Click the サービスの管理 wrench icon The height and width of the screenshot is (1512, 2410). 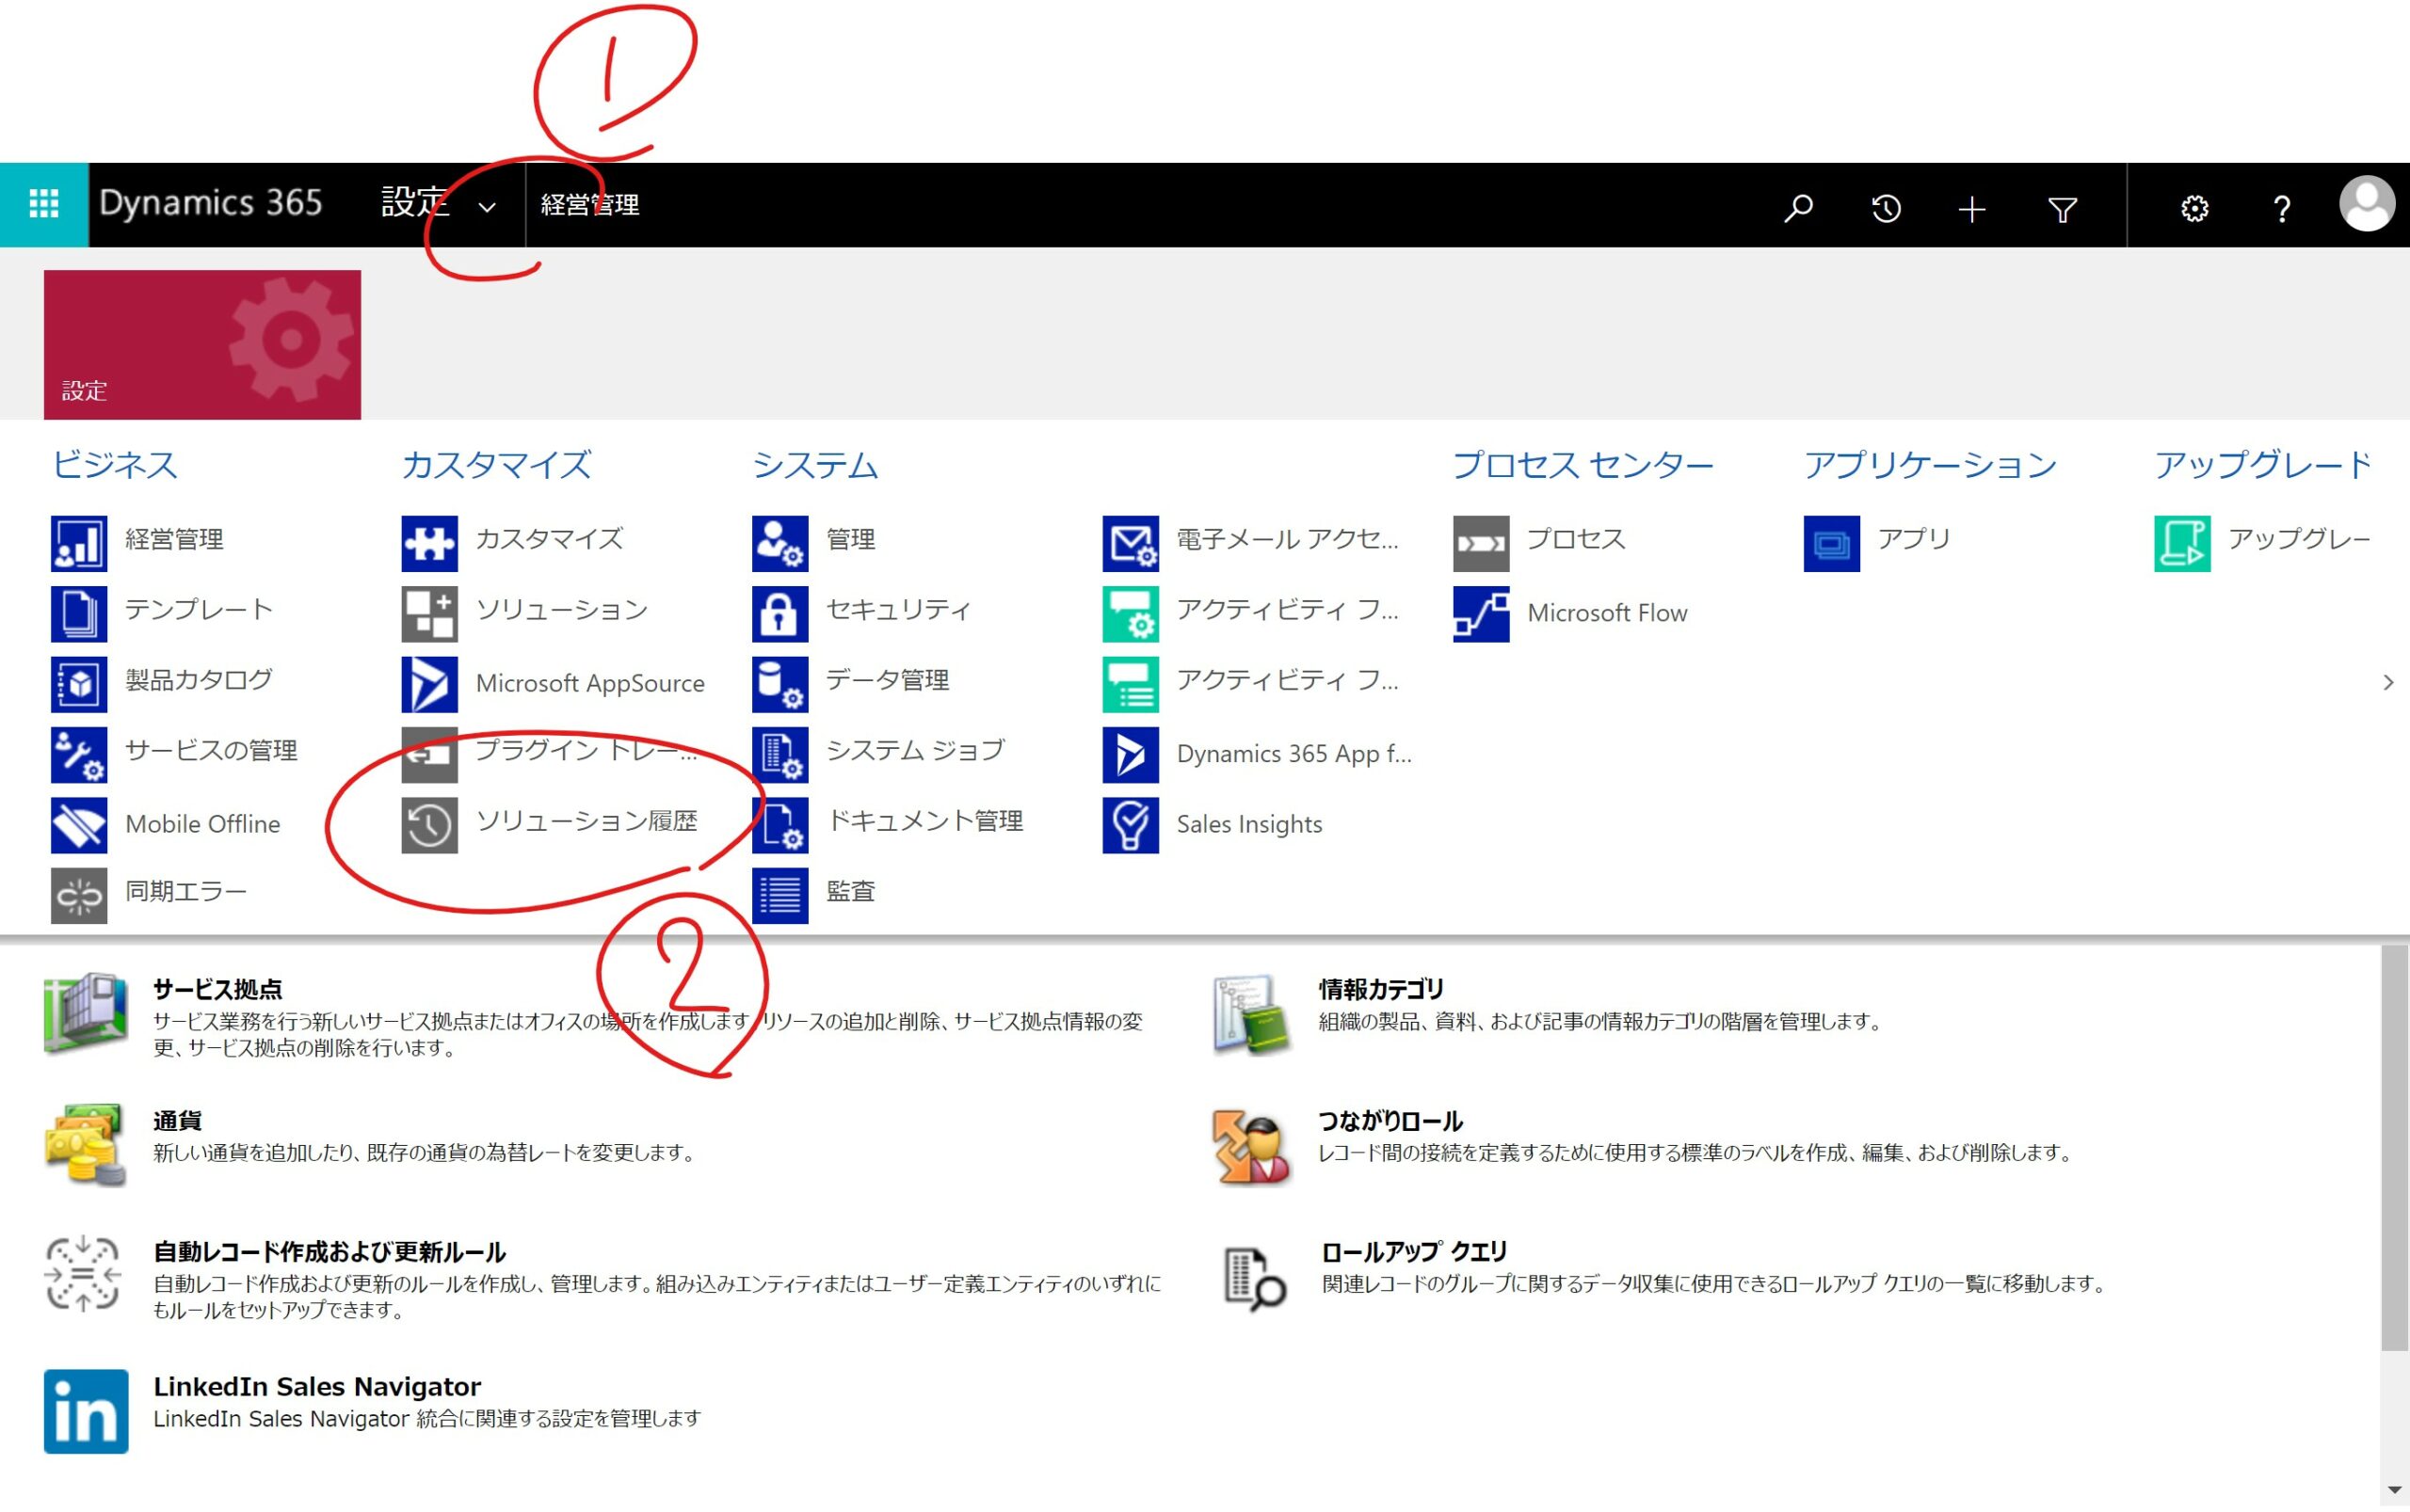(x=79, y=754)
